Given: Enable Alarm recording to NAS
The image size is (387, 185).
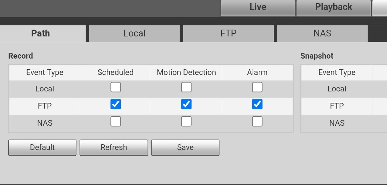Looking at the screenshot, I should 257,121.
